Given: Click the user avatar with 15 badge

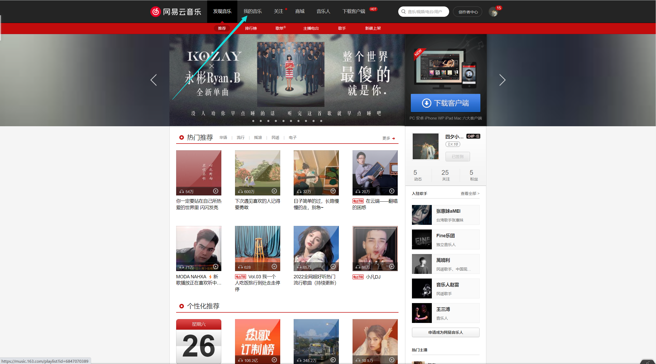Looking at the screenshot, I should click(493, 12).
